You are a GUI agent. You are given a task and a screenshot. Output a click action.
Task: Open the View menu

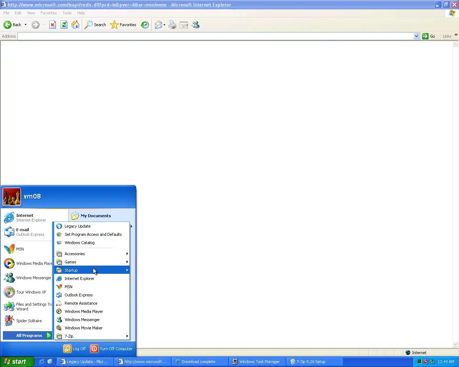pyautogui.click(x=31, y=13)
